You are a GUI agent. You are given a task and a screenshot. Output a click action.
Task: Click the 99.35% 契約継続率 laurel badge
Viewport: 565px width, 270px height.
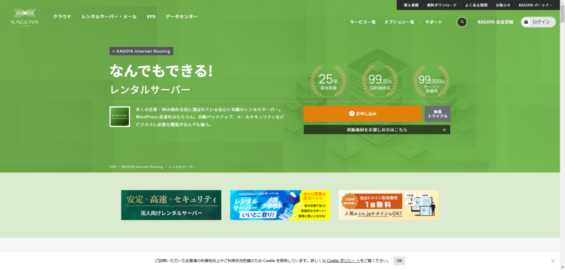click(x=380, y=81)
